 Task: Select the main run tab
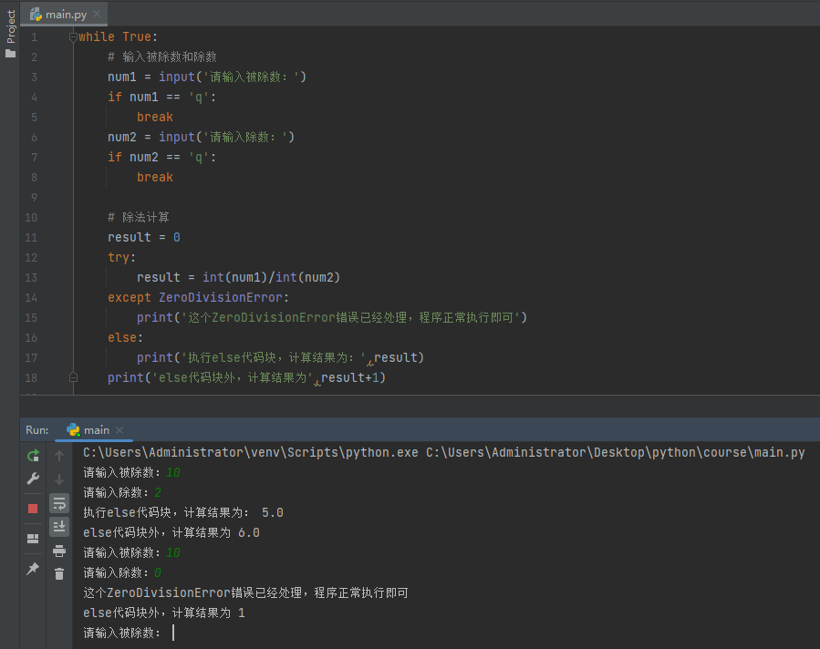coord(88,430)
